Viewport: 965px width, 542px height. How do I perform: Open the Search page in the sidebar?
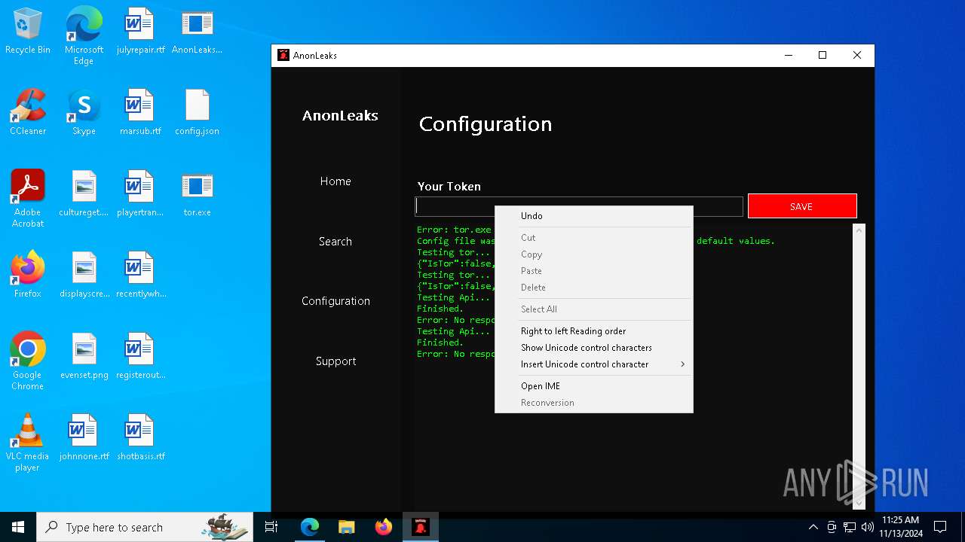coord(335,242)
